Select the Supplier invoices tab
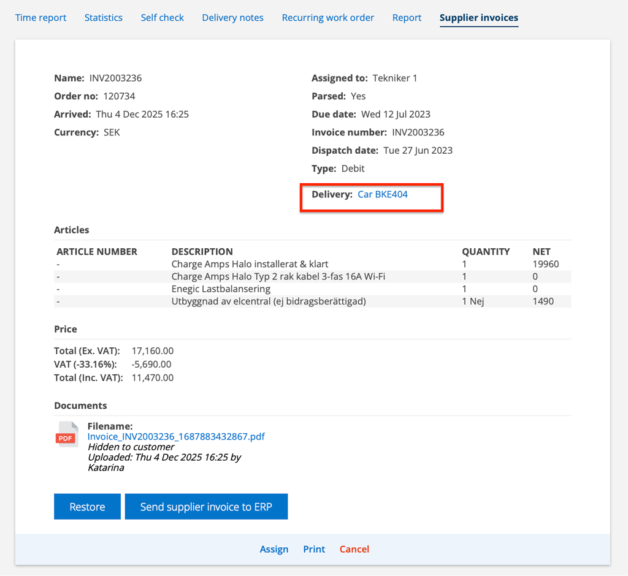 tap(478, 18)
